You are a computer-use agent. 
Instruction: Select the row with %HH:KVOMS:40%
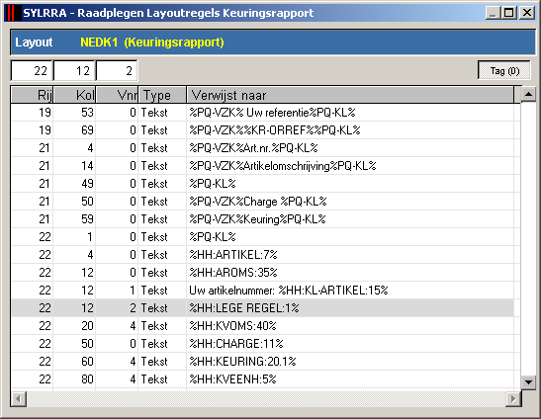(x=262, y=326)
